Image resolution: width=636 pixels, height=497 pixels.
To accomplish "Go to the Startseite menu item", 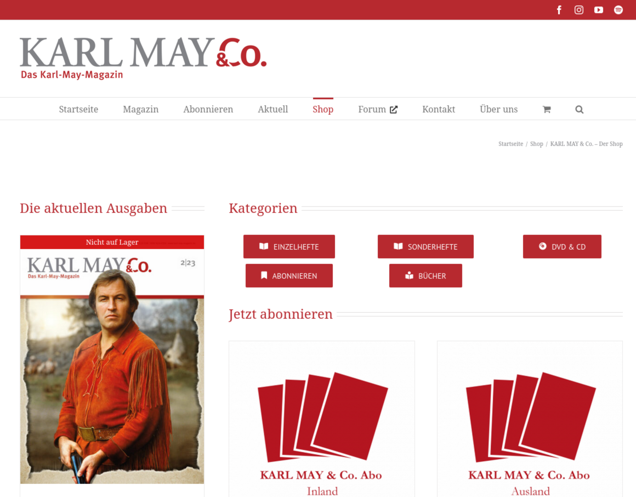I will pyautogui.click(x=79, y=109).
